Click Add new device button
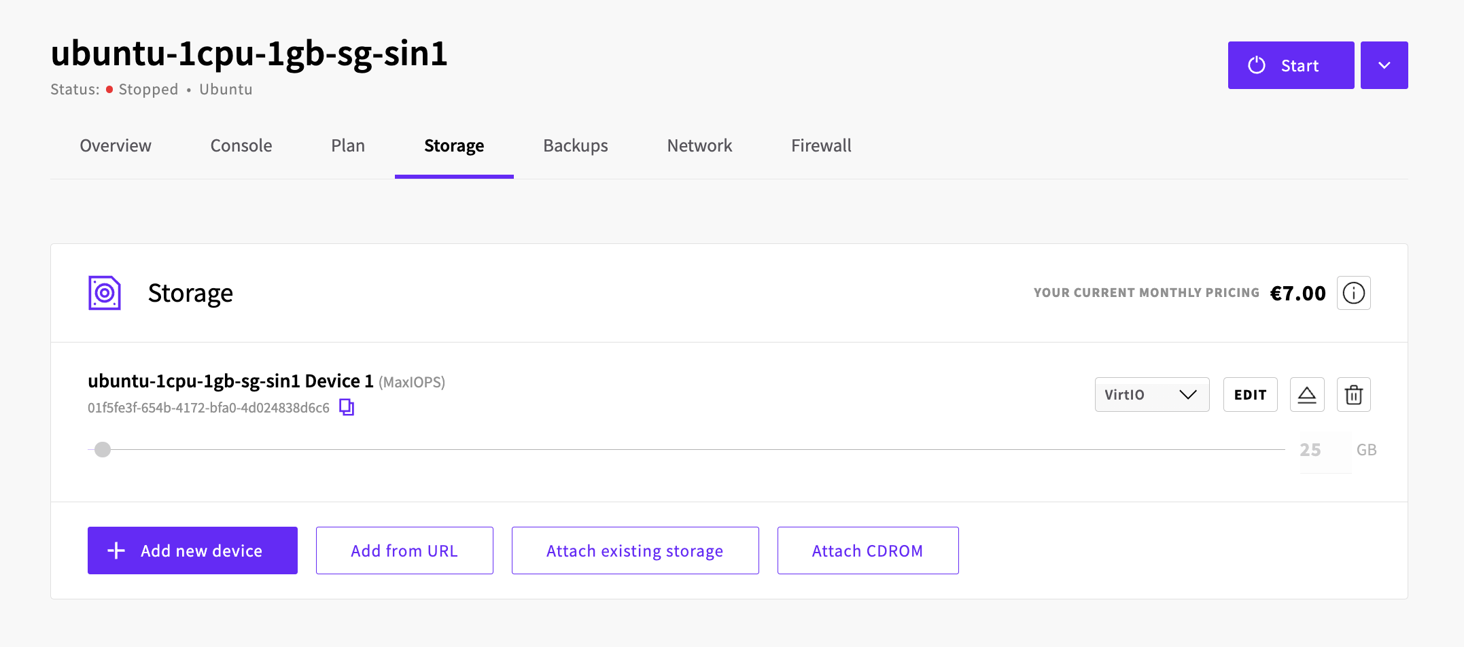1464x647 pixels. (192, 550)
